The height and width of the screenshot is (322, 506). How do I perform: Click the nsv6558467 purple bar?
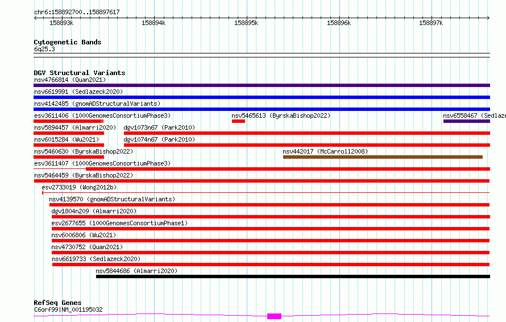pos(467,121)
